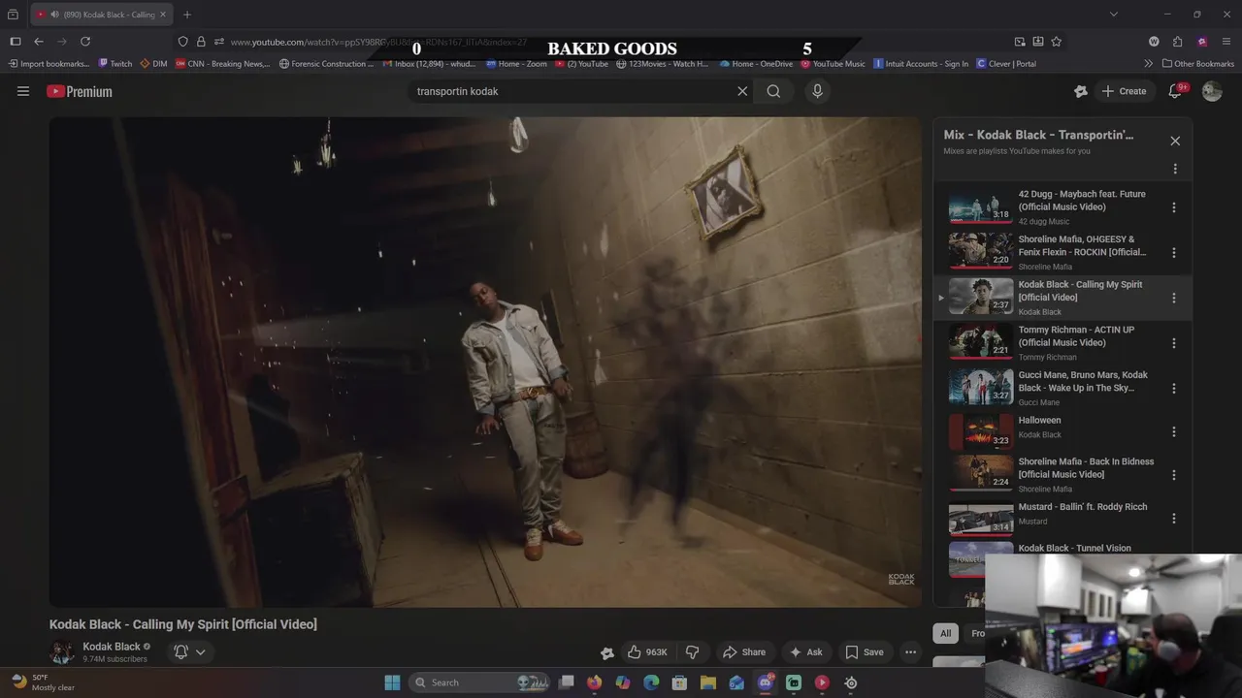
Task: Bookmark this page with the star icon
Action: tap(1057, 42)
